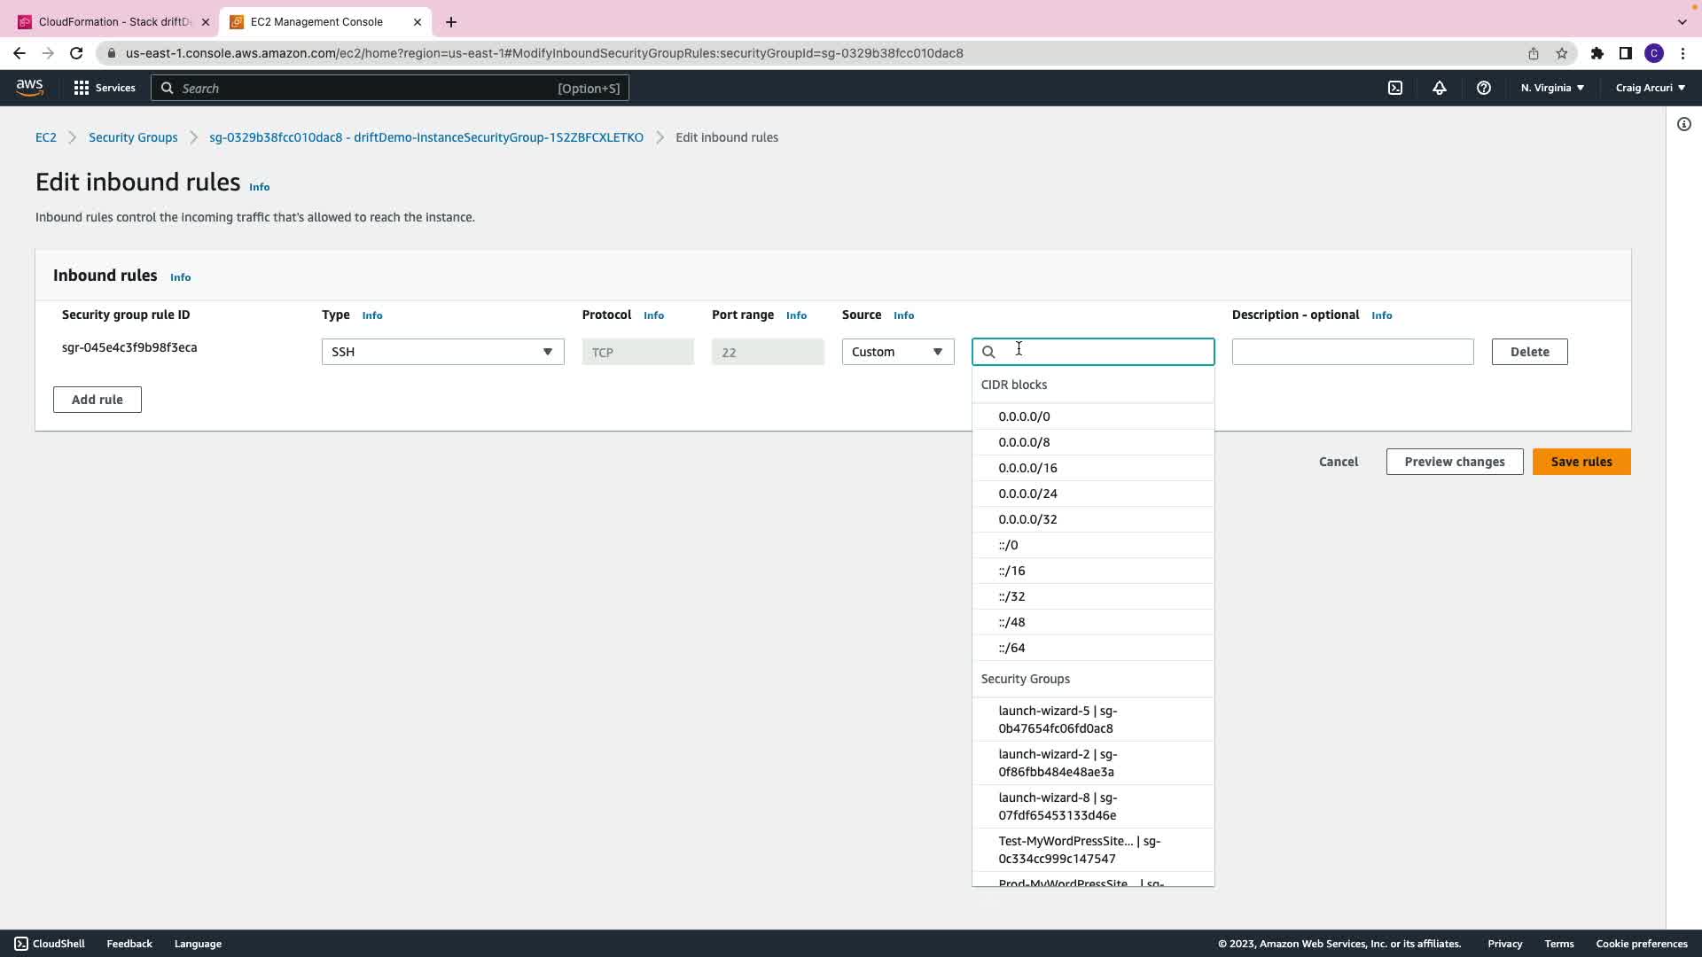Expand the SSH Type dropdown
The height and width of the screenshot is (957, 1702).
click(442, 352)
